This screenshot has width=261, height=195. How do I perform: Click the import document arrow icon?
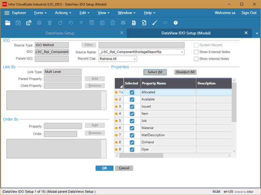coord(144,23)
